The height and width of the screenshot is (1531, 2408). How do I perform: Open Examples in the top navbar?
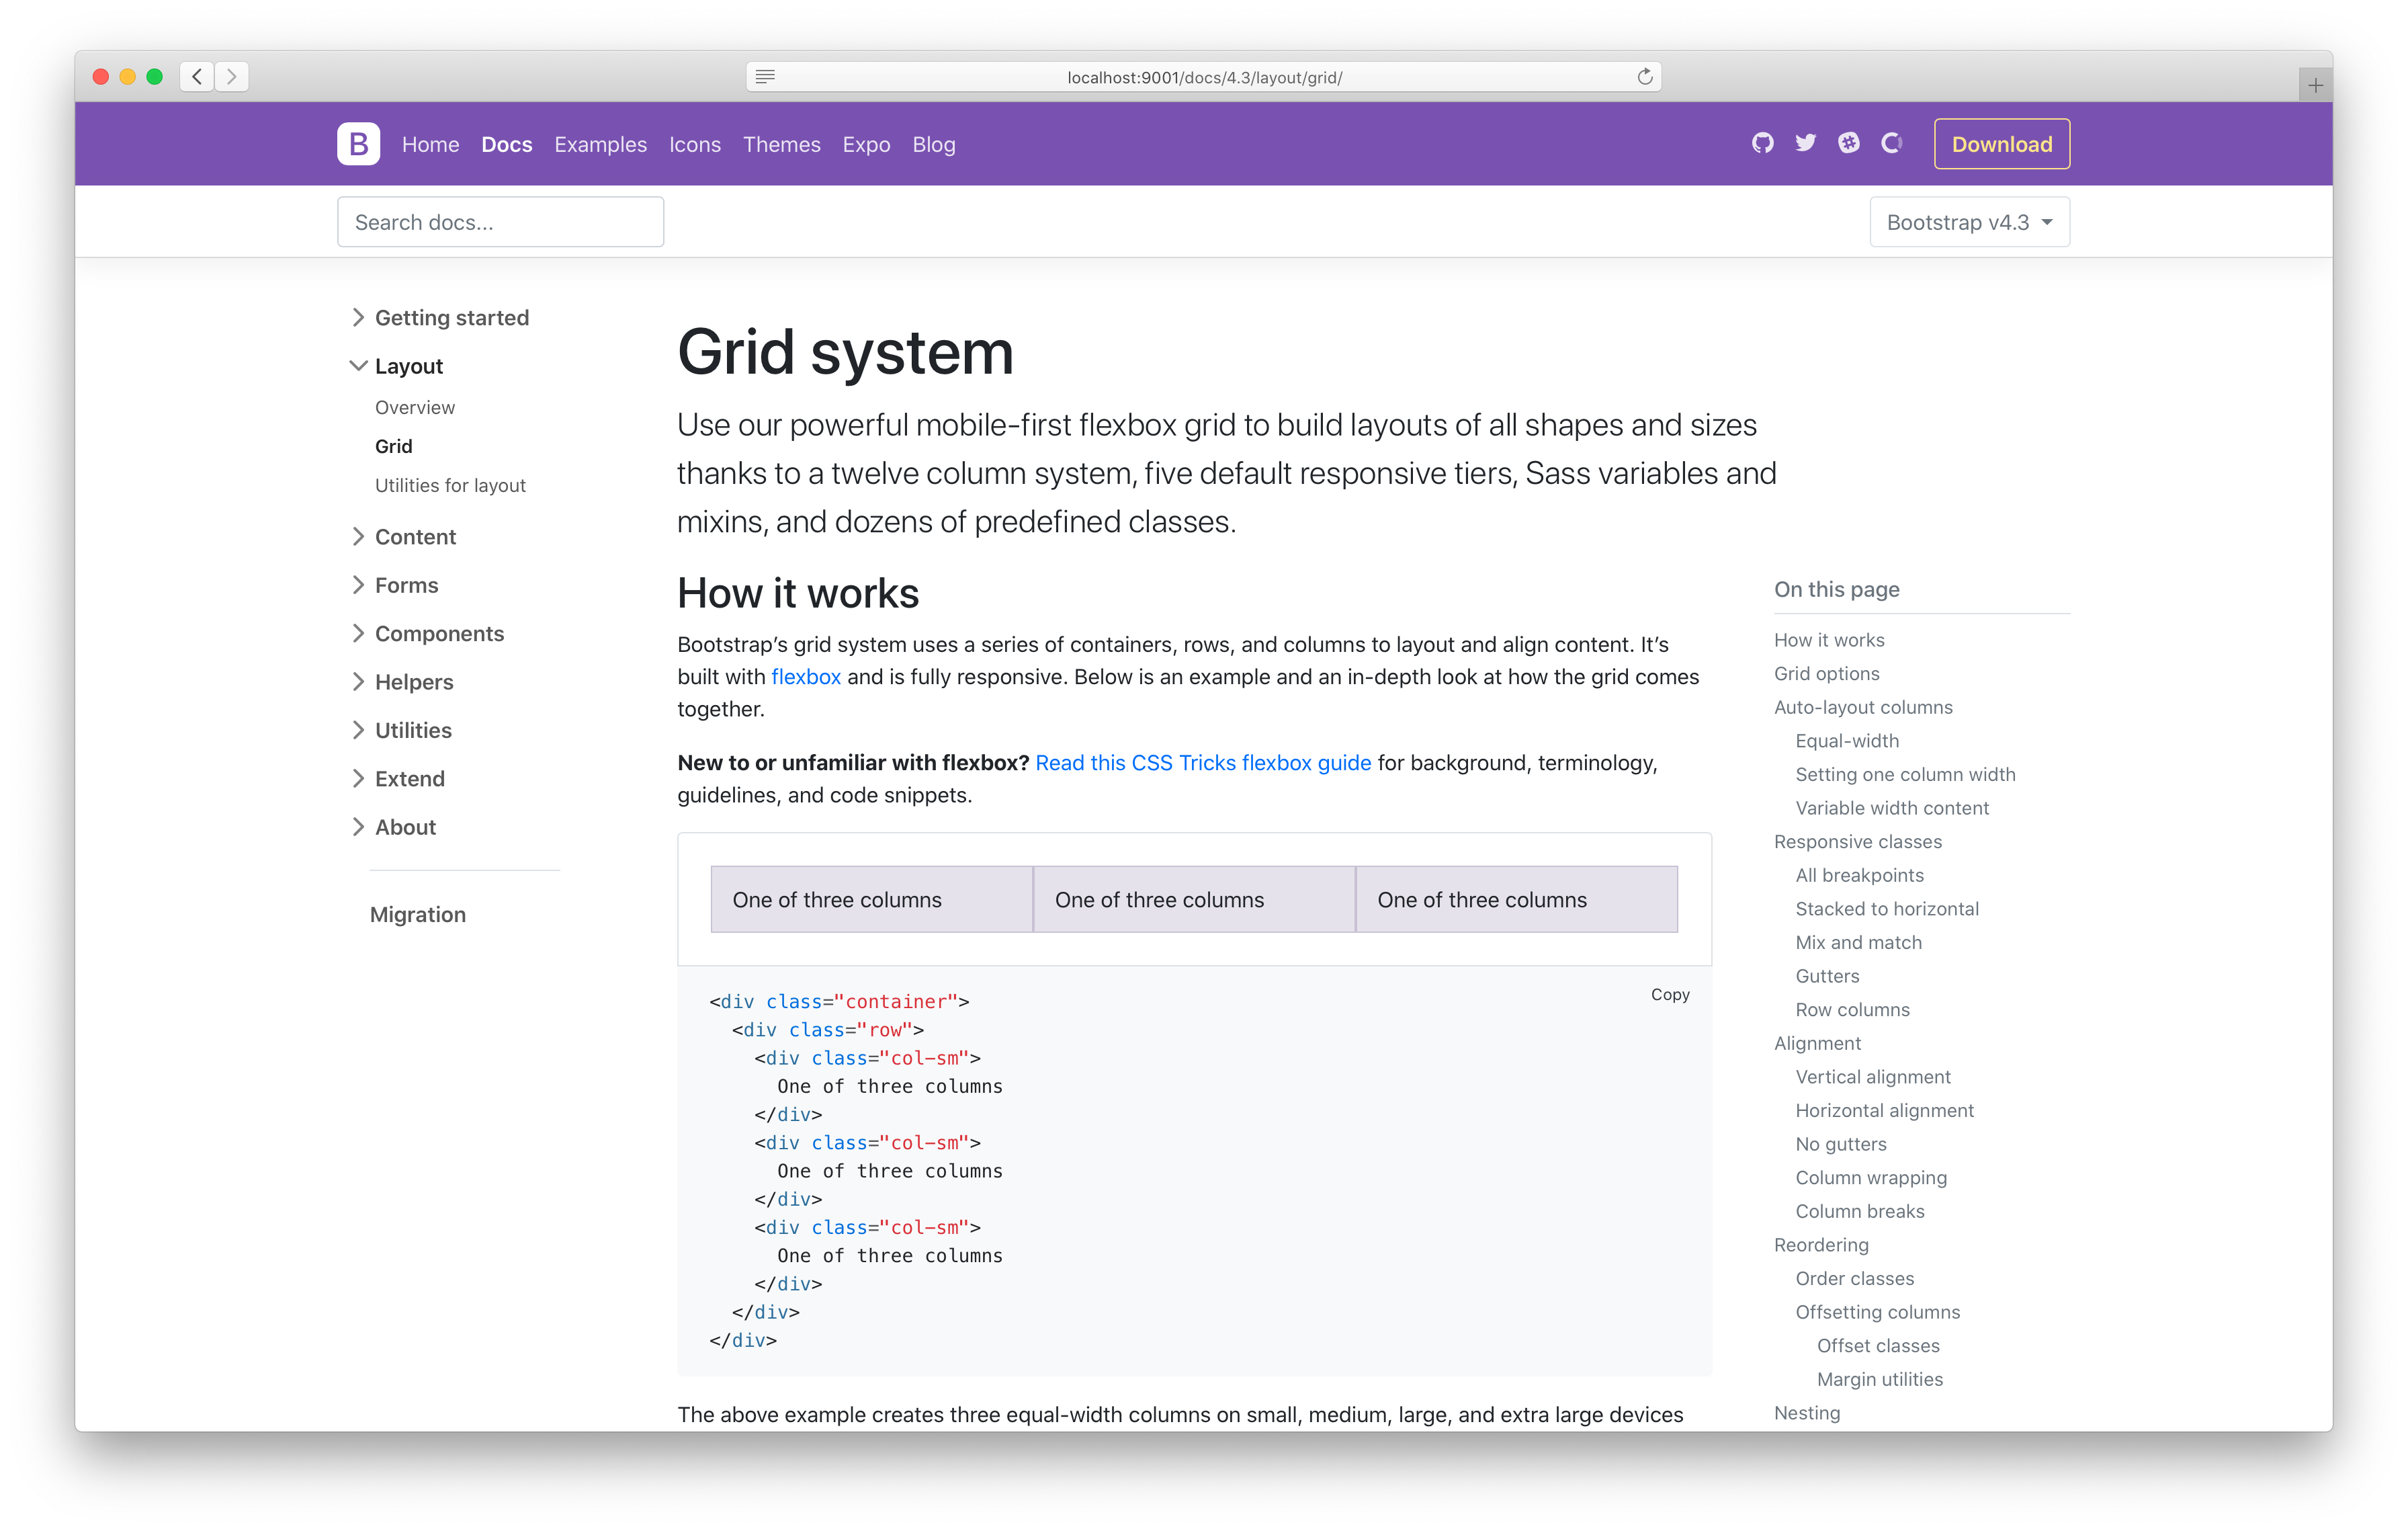coord(600,145)
